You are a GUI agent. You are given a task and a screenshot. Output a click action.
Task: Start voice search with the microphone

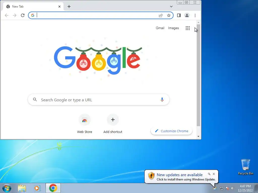[162, 100]
